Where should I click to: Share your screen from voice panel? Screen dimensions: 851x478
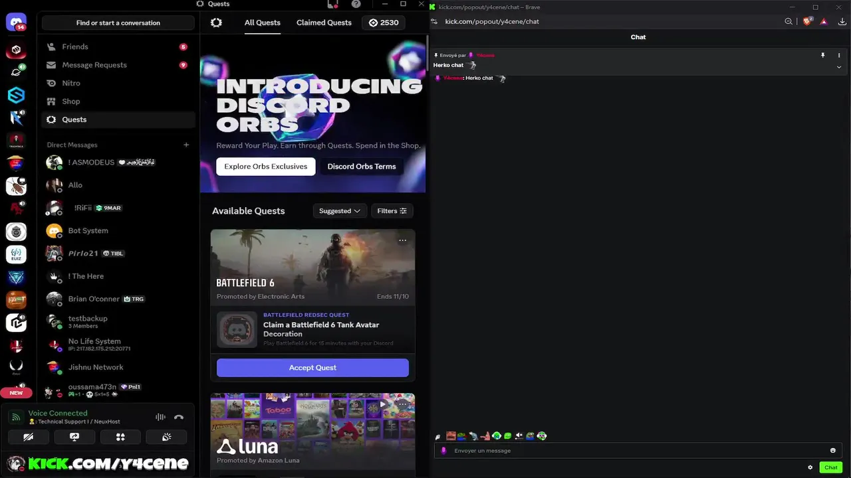tap(74, 437)
